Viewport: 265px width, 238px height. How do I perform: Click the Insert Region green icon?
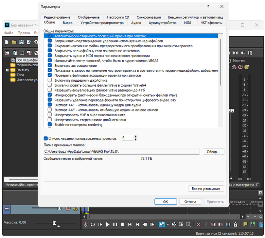pyautogui.click(x=253, y=224)
